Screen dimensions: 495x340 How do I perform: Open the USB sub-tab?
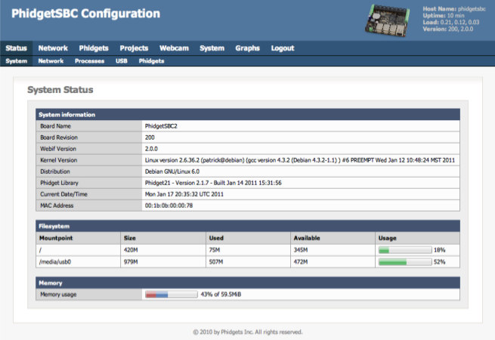[x=122, y=61]
